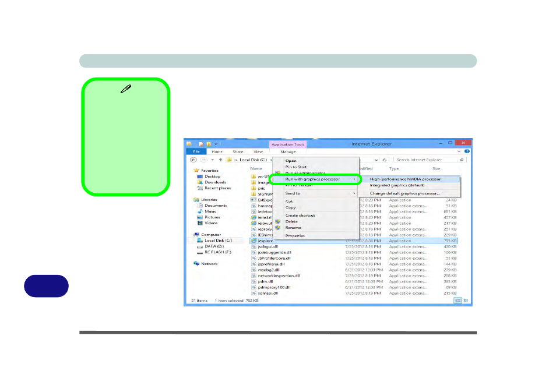Select Recent places in navigation pane
The height and width of the screenshot is (392, 556).
[217, 188]
